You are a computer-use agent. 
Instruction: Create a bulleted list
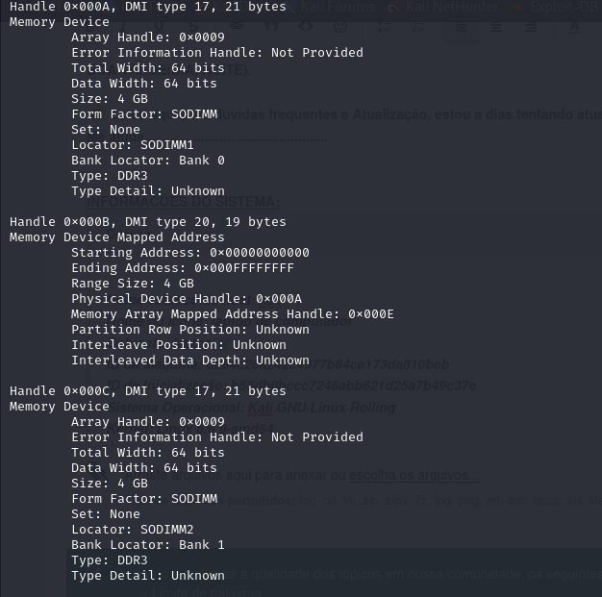click(x=384, y=27)
